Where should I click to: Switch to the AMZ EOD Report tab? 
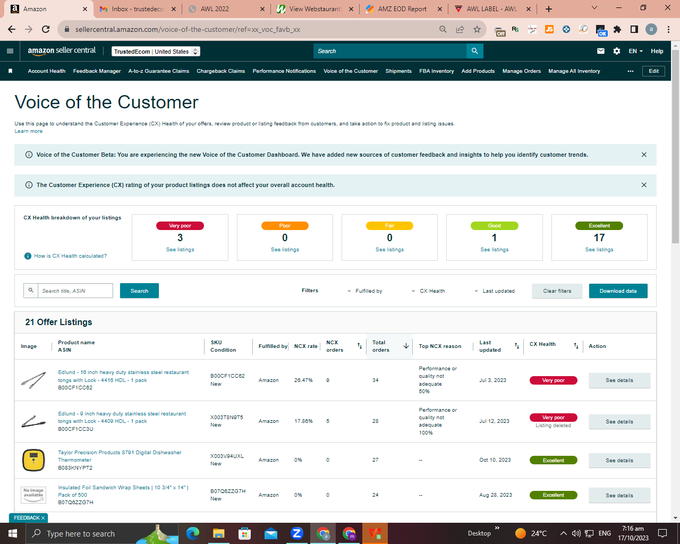tap(403, 9)
